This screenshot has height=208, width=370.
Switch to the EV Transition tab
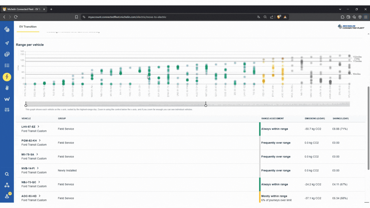(28, 27)
